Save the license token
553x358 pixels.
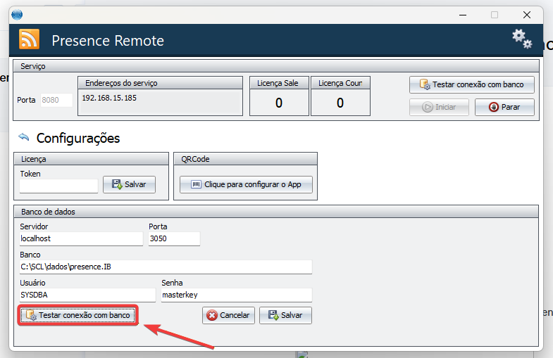tap(129, 184)
